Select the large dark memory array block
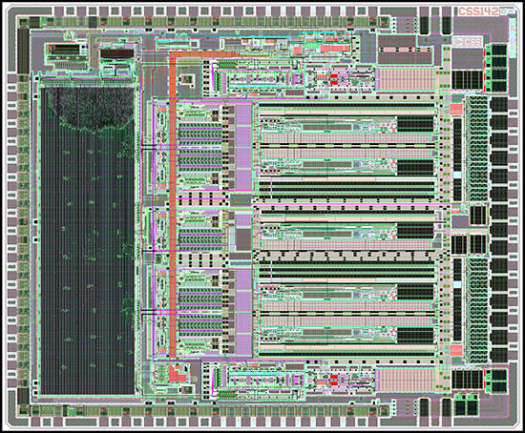 [x=88, y=240]
